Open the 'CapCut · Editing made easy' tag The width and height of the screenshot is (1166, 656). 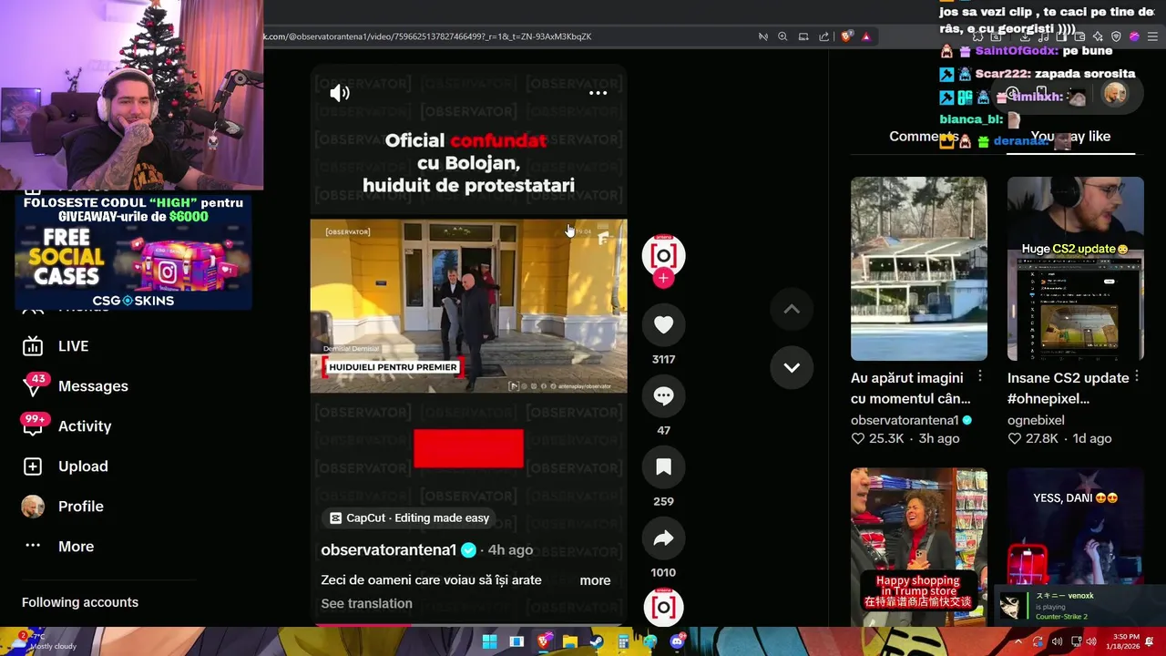coord(409,518)
